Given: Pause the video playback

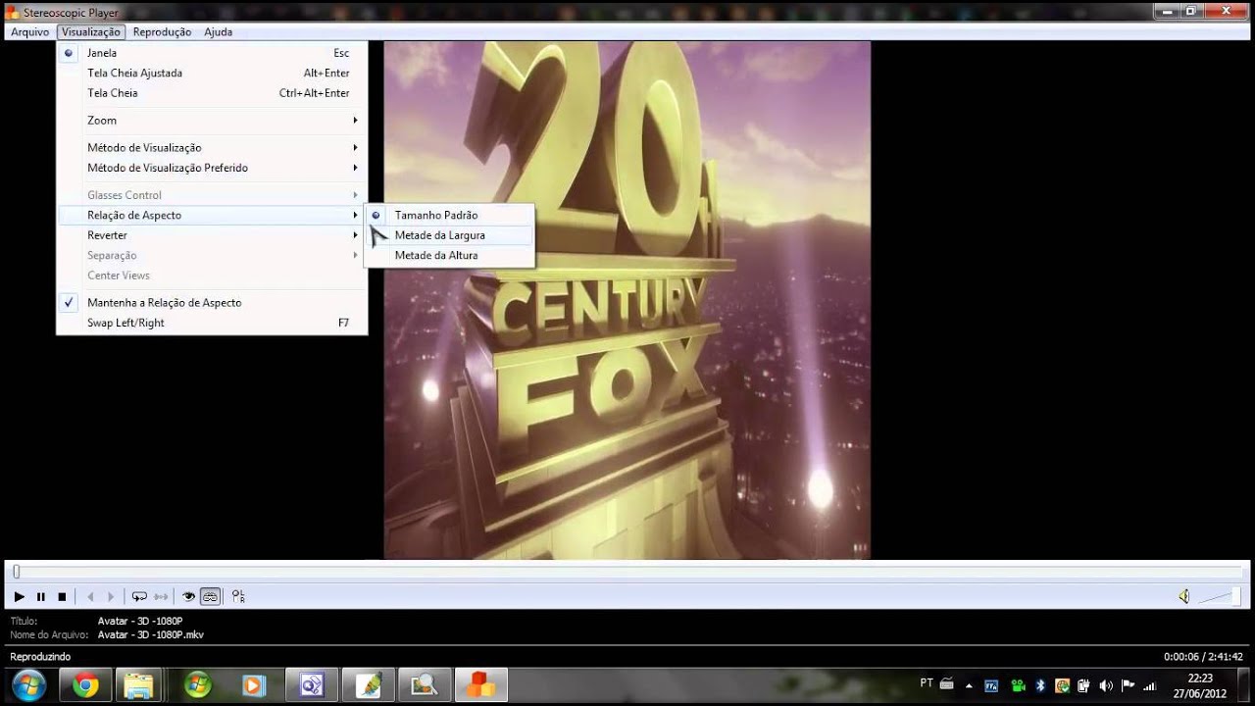Looking at the screenshot, I should (x=41, y=596).
